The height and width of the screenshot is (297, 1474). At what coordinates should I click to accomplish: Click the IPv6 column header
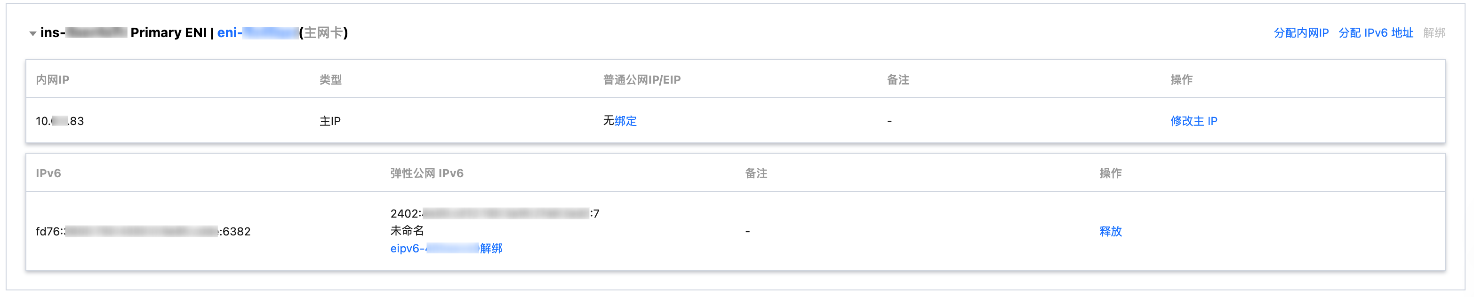pos(48,173)
